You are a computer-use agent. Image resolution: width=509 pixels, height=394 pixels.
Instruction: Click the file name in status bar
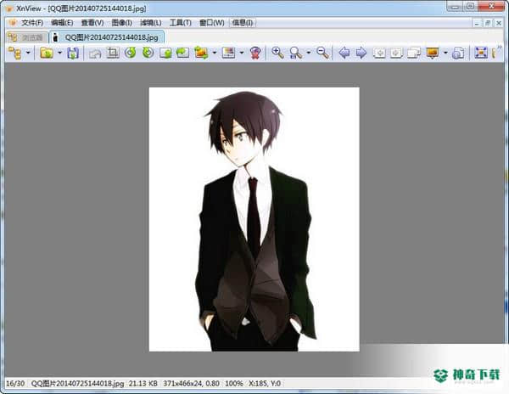pos(77,384)
